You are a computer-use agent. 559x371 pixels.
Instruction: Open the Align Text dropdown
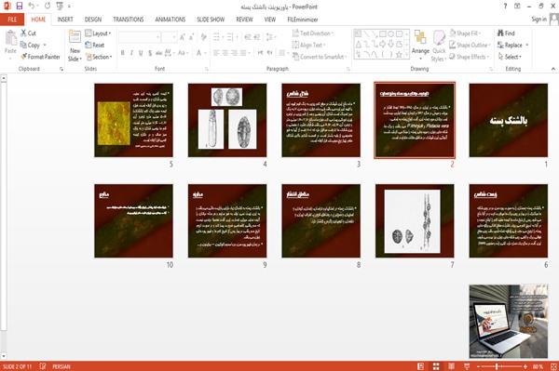[308, 45]
